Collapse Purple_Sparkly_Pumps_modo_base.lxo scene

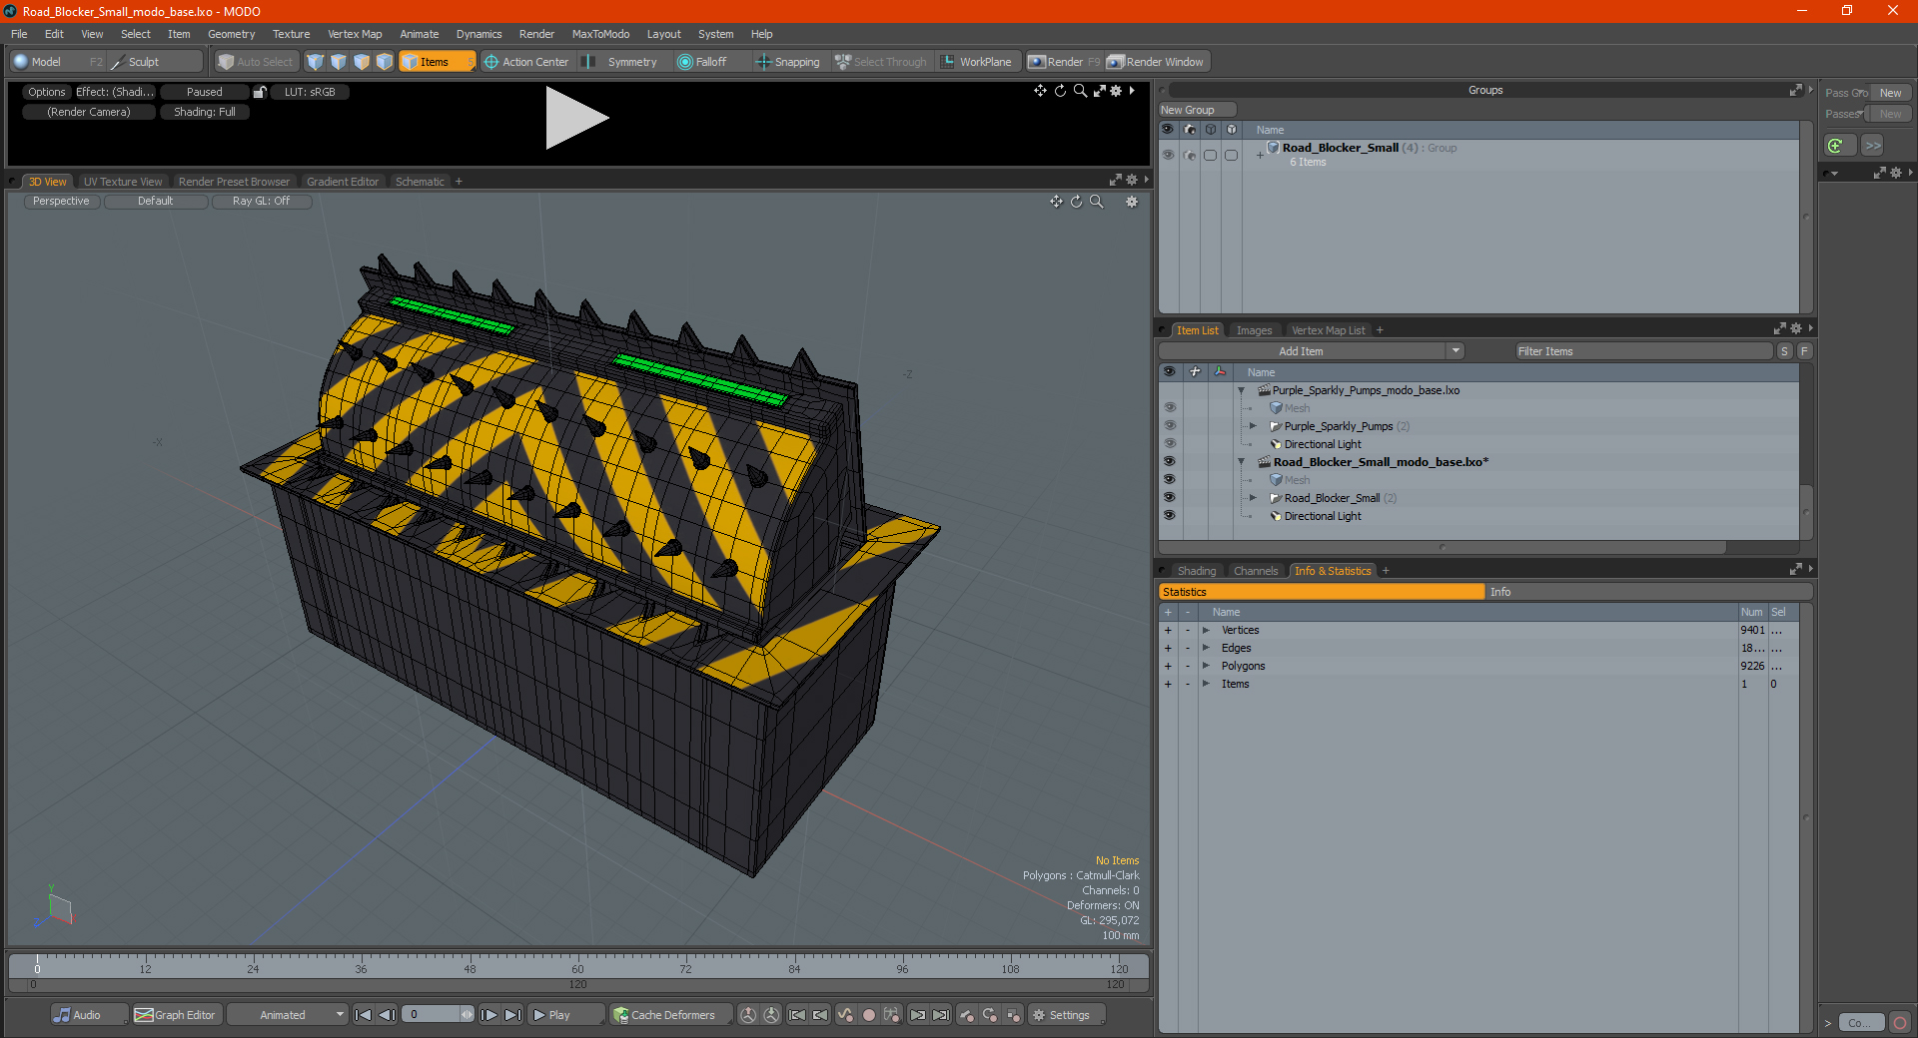click(x=1242, y=390)
